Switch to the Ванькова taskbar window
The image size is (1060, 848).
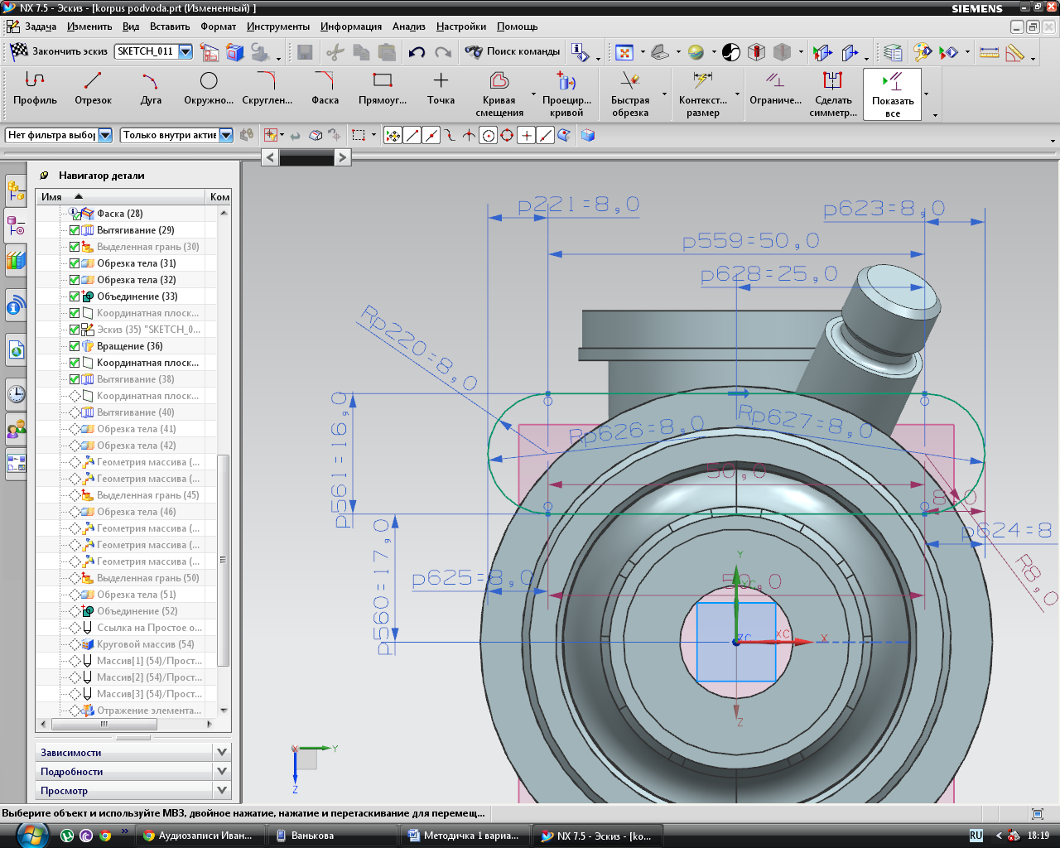(333, 836)
